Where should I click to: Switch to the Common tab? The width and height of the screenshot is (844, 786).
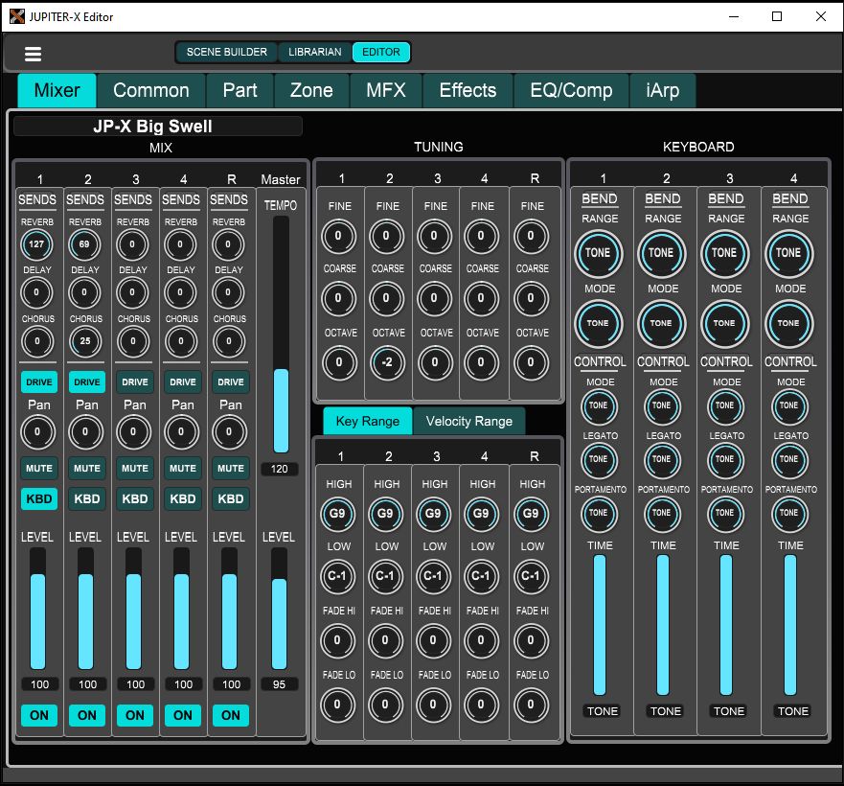pos(151,90)
